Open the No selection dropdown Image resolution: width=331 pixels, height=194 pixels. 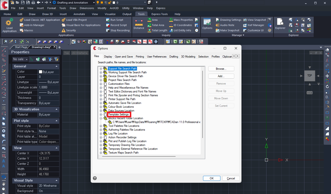(x=20, y=59)
